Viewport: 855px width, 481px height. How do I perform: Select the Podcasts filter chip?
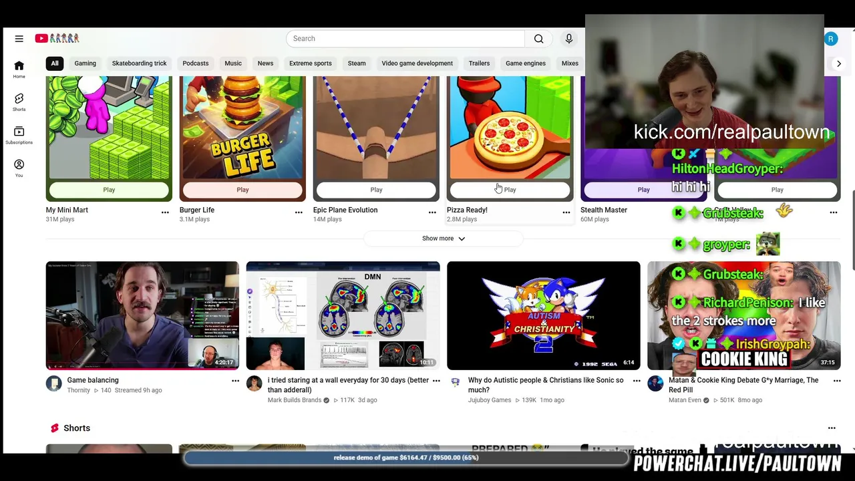(x=196, y=63)
